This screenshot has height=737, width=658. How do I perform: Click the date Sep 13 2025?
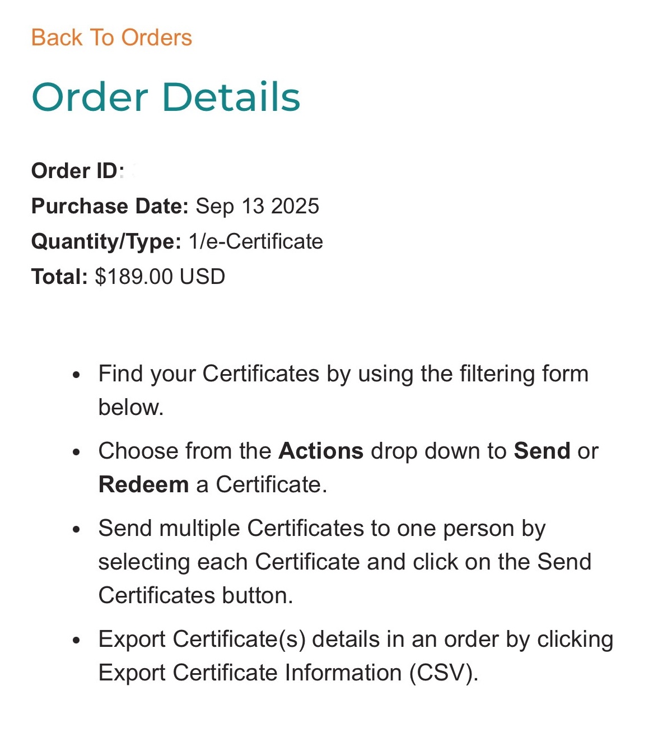(x=257, y=206)
